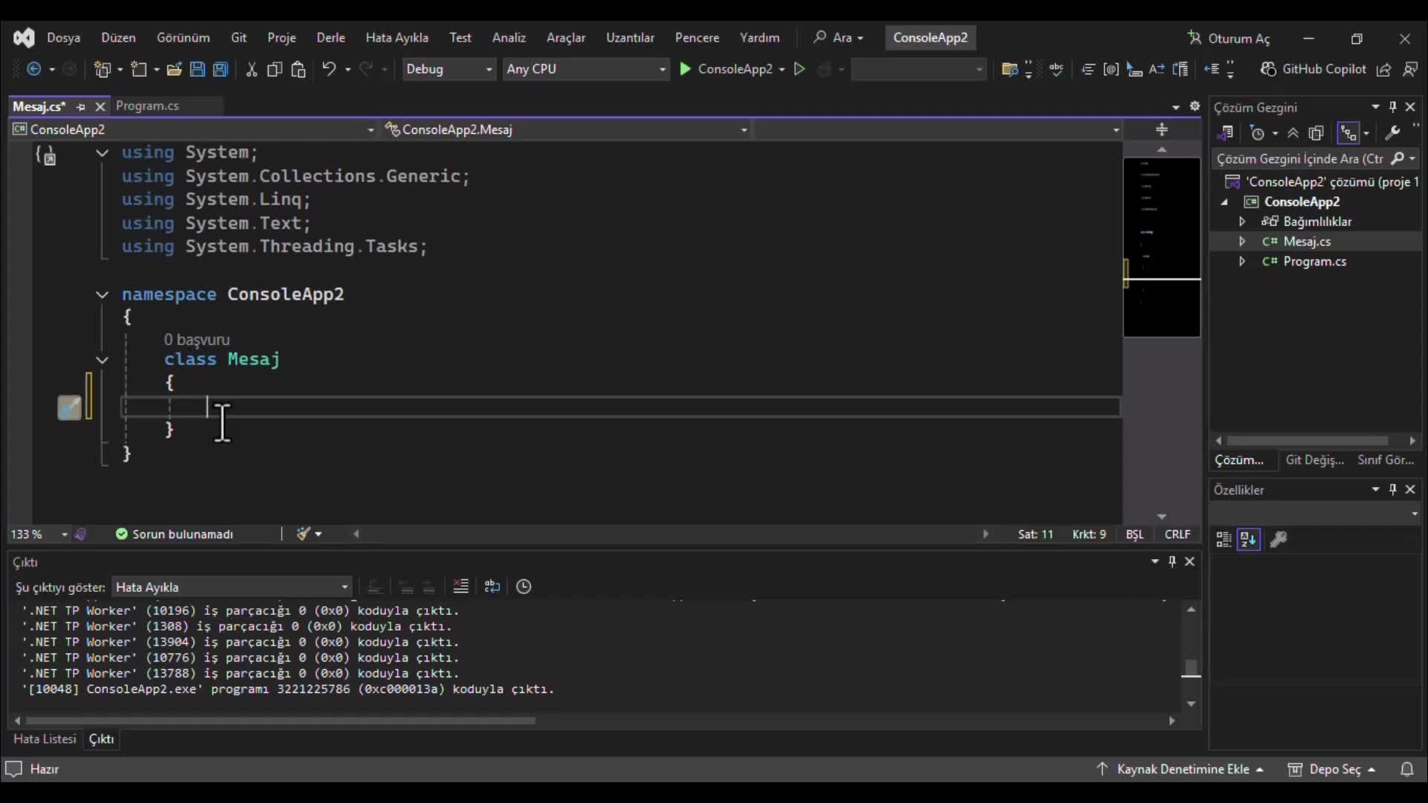The image size is (1428, 803).
Task: Toggle the tree sync view button in Solution Explorer
Action: coord(1348,133)
